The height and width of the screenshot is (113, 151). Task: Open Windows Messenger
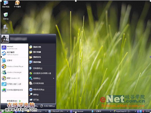pyautogui.click(x=15, y=72)
